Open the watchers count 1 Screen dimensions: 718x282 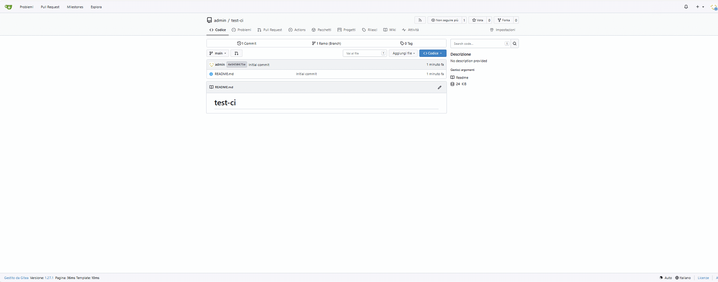pyautogui.click(x=464, y=20)
